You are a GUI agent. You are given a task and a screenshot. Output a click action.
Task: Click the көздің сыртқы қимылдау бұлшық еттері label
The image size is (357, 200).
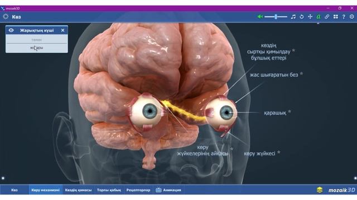(x=269, y=52)
